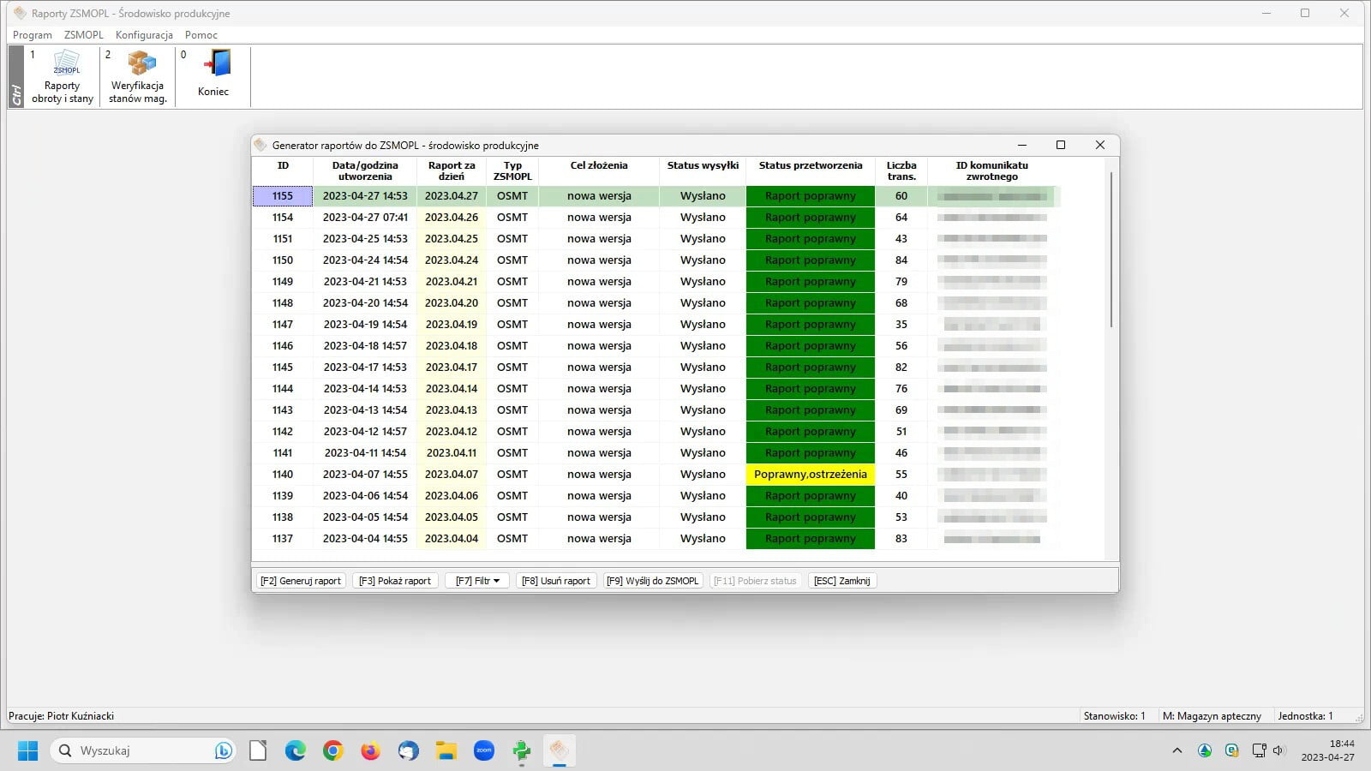Image resolution: width=1371 pixels, height=771 pixels.
Task: Click the taskbar clock and date
Action: coord(1327,751)
